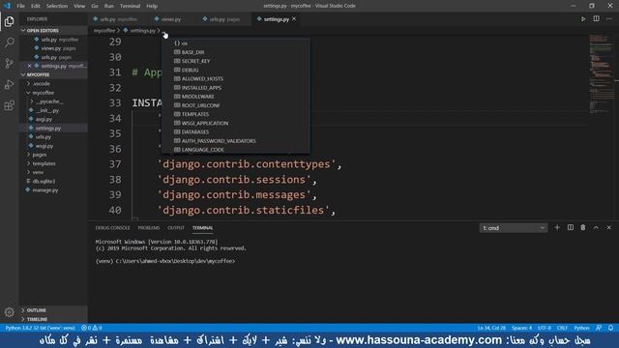Open the terminal selector dropdown showing cmd

click(x=514, y=228)
